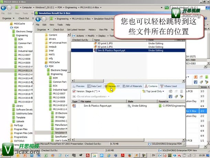This screenshot has width=210, height=158.
Task: Click Get Latest Version button
Action: 76,30
